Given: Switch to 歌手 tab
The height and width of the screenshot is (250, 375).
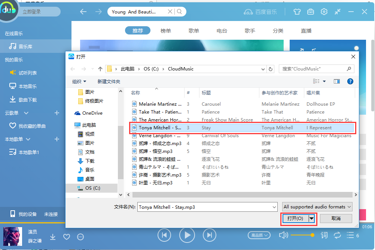Looking at the screenshot, I should (x=250, y=31).
